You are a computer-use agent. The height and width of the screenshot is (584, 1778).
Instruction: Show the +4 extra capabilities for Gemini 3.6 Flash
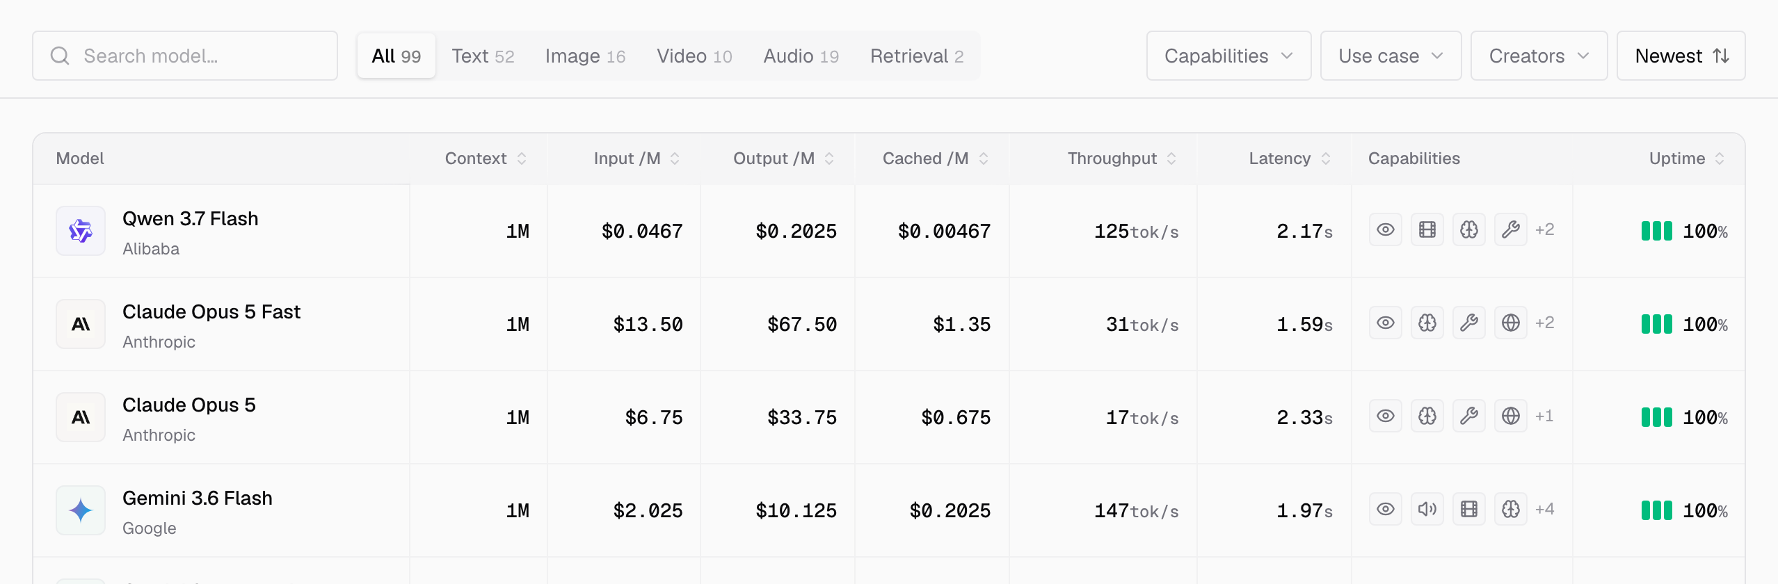point(1544,510)
